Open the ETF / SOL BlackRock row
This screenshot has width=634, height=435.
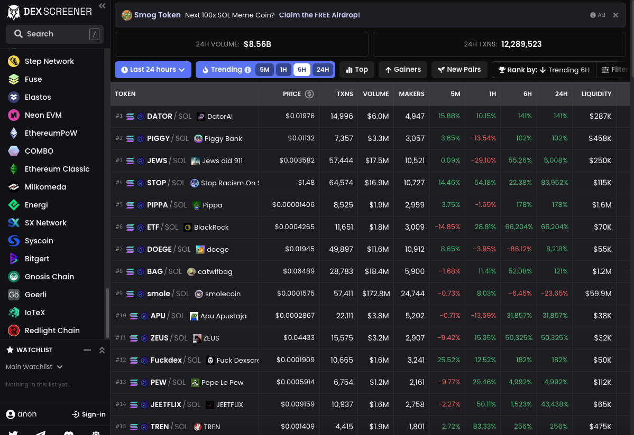(370, 227)
